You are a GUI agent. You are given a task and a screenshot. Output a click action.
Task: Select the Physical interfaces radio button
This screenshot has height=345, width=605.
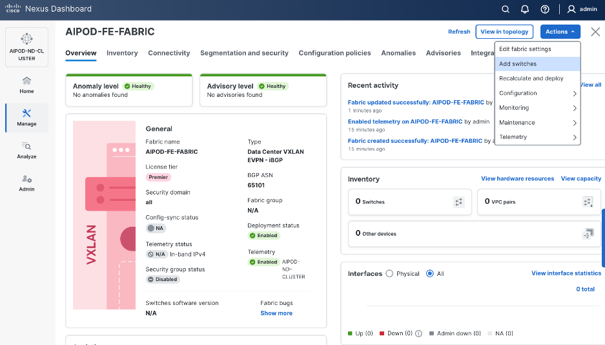coord(389,273)
